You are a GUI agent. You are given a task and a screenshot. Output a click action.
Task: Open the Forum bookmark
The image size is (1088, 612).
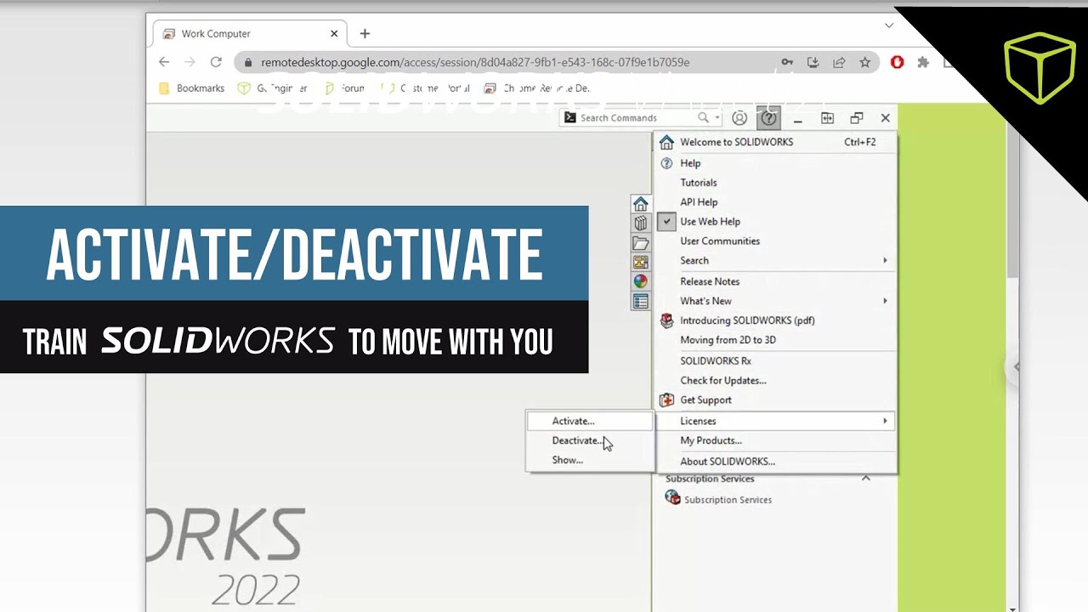[344, 88]
